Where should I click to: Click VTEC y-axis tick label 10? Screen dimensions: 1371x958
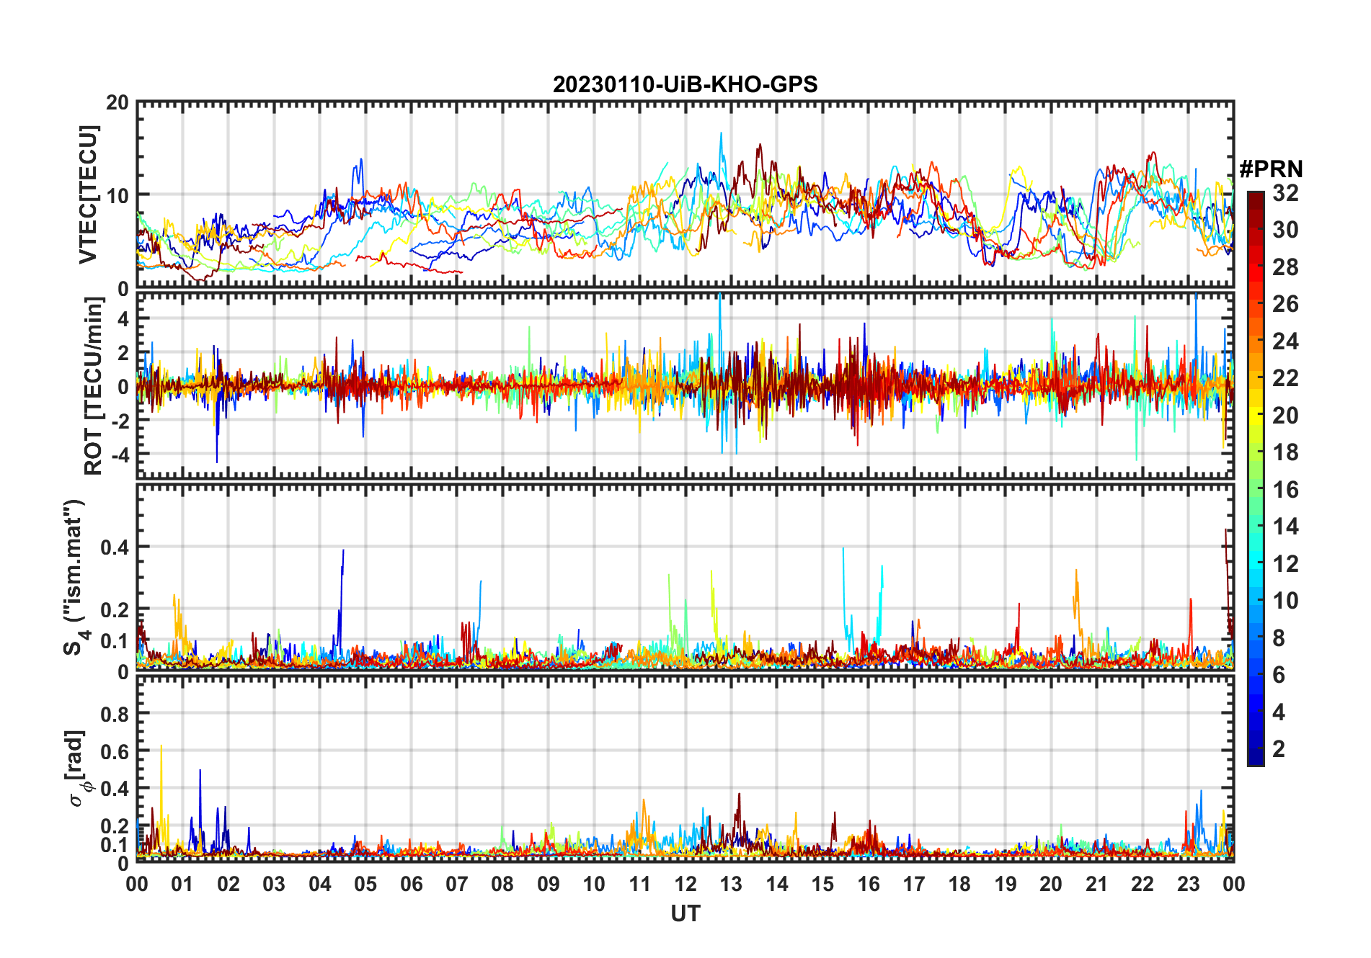[117, 195]
